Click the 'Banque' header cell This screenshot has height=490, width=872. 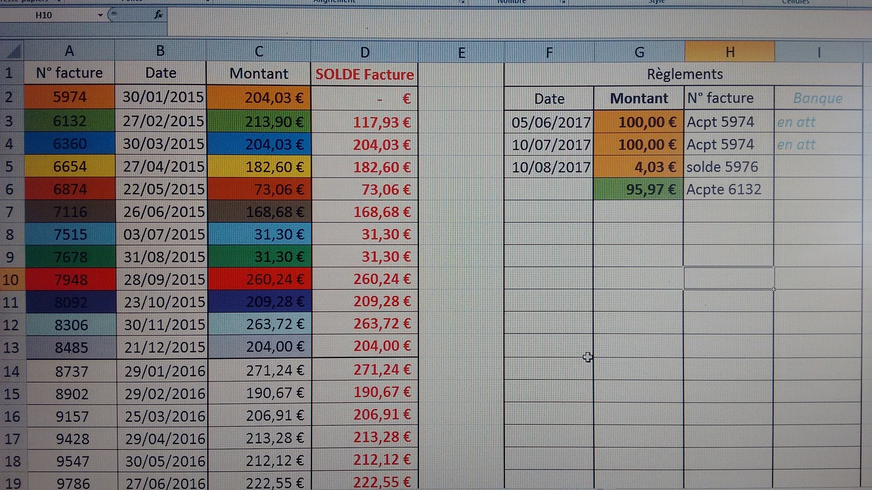click(818, 98)
